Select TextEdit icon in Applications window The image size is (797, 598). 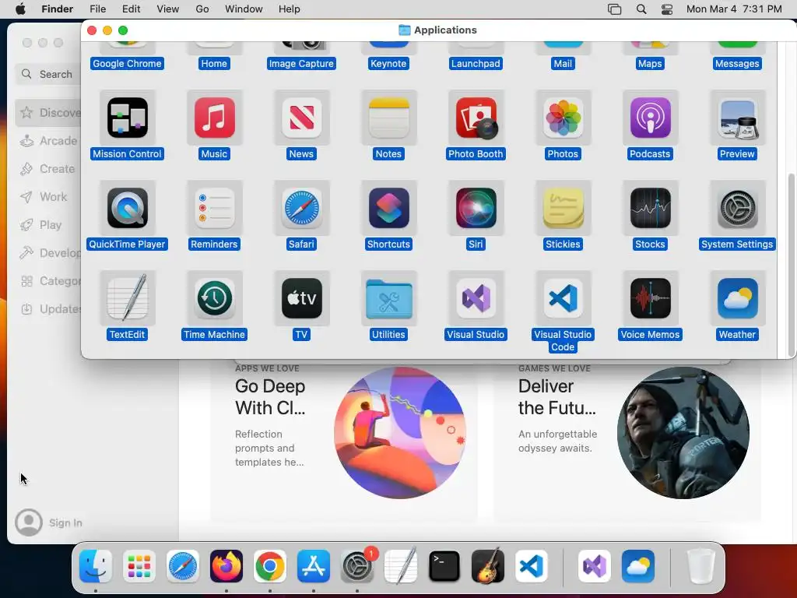pyautogui.click(x=127, y=298)
